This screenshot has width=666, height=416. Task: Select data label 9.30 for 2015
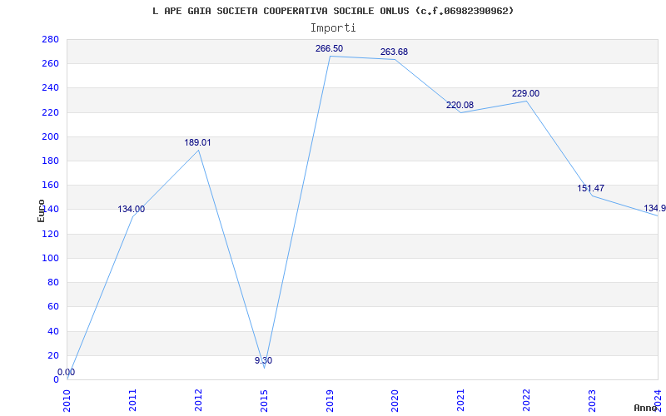[x=263, y=361]
